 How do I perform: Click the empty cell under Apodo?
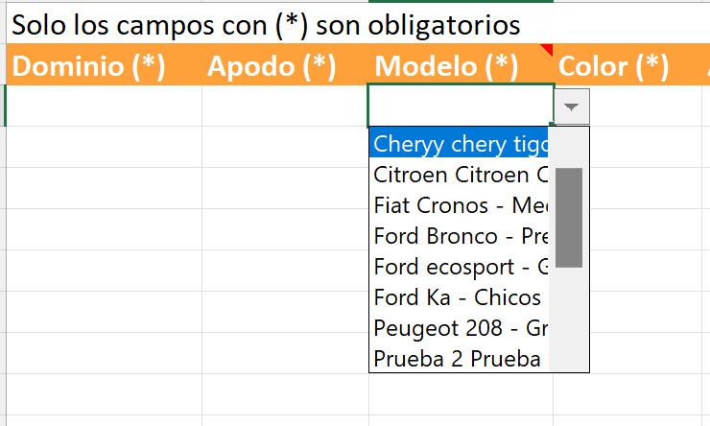tap(284, 106)
